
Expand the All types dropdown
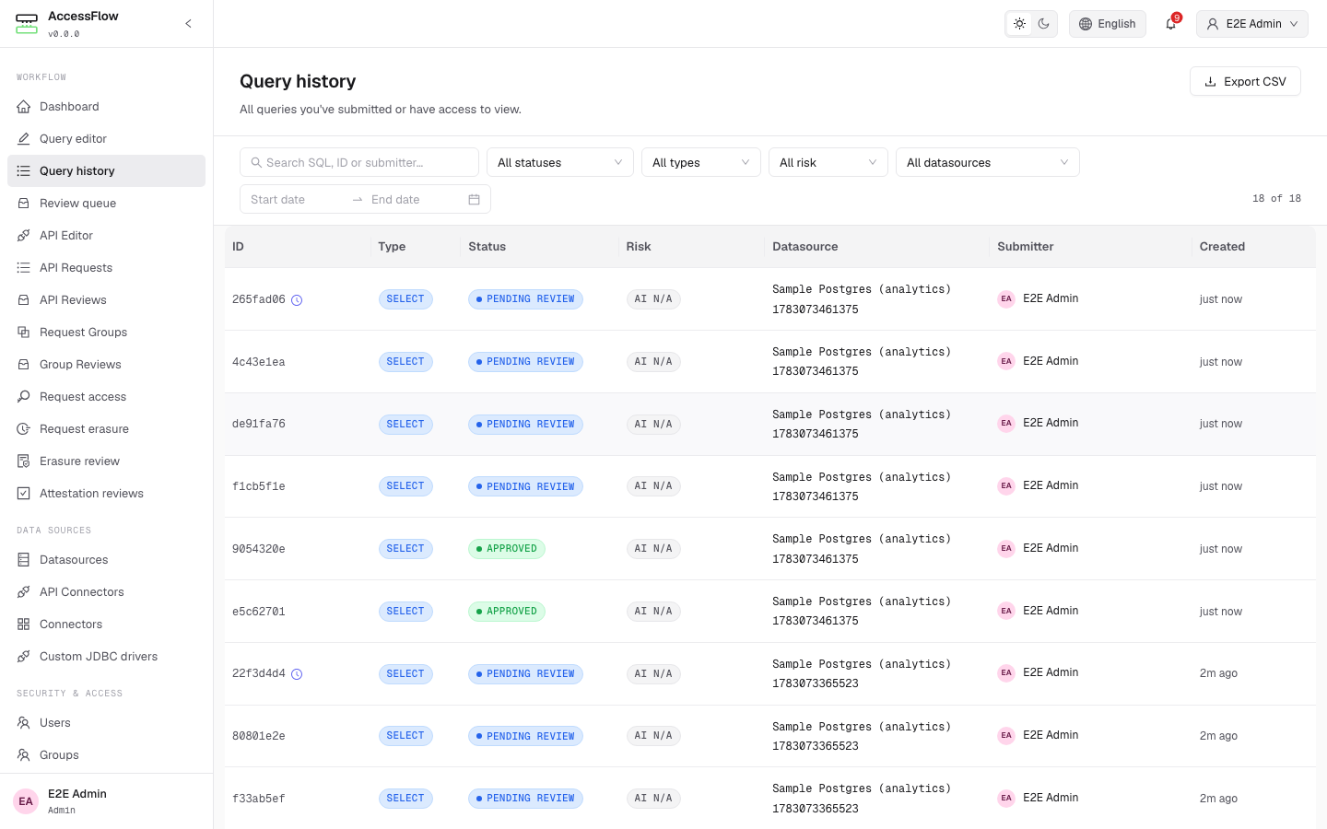coord(701,162)
